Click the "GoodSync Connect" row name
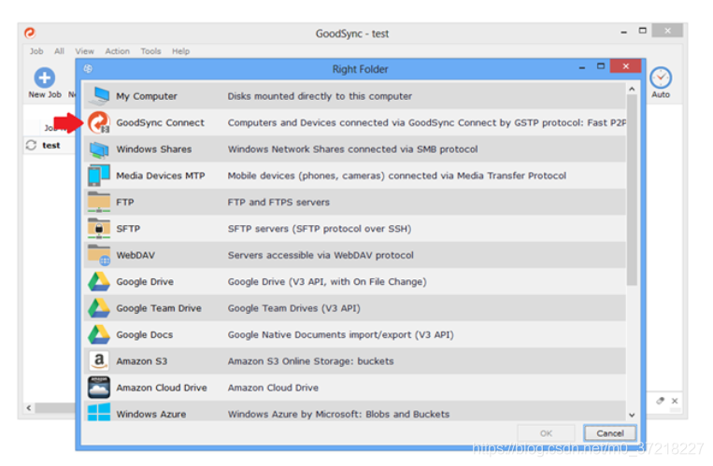The height and width of the screenshot is (466, 713). pyautogui.click(x=160, y=122)
